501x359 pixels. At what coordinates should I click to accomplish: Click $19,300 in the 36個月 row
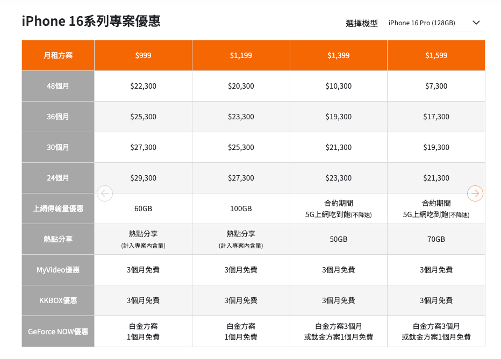338,117
